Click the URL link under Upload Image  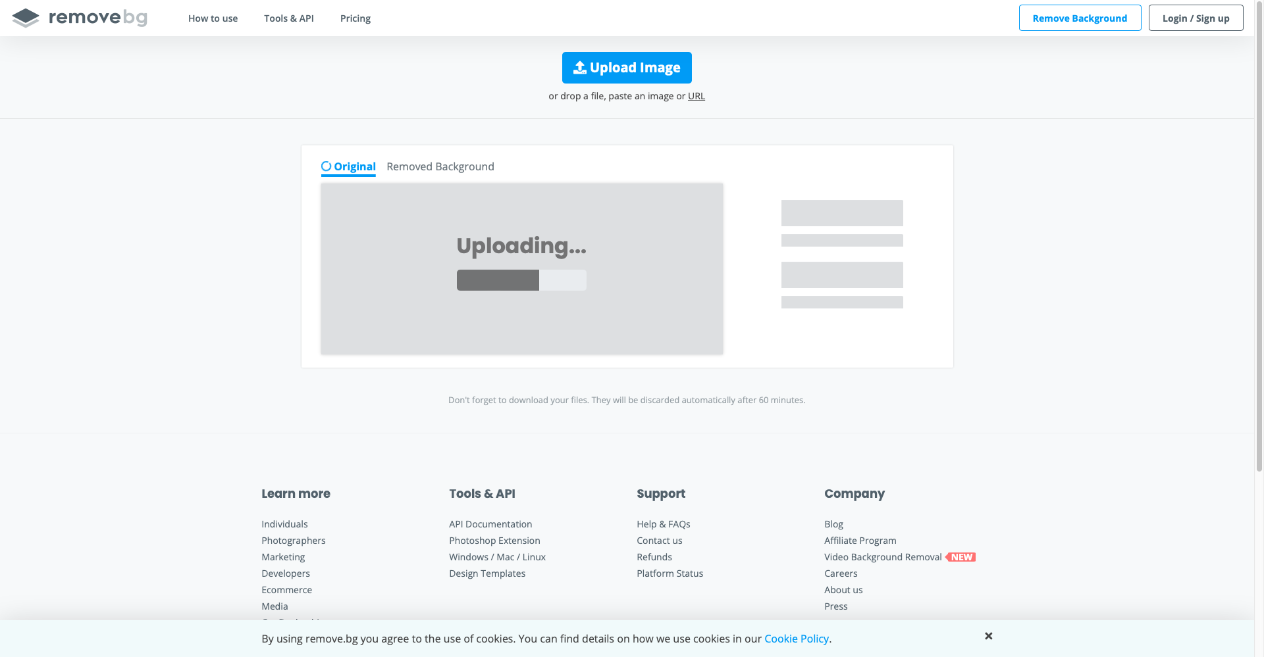pos(697,96)
